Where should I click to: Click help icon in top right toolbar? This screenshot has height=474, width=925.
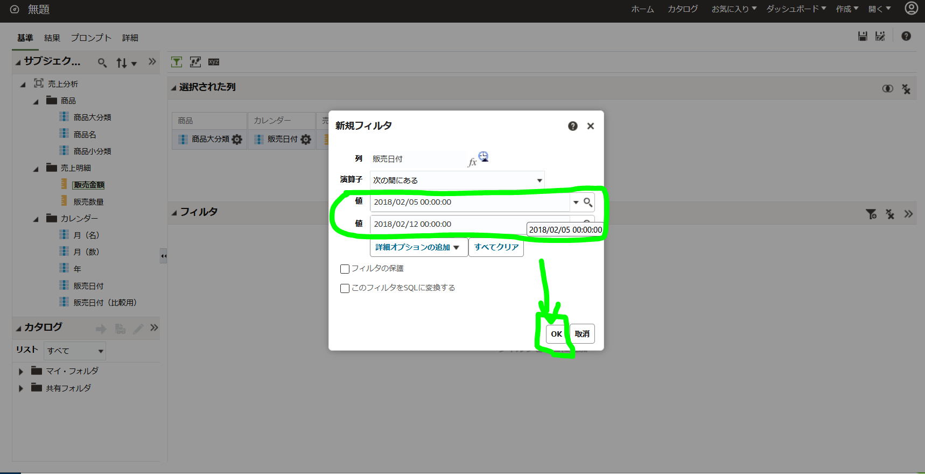(x=906, y=36)
